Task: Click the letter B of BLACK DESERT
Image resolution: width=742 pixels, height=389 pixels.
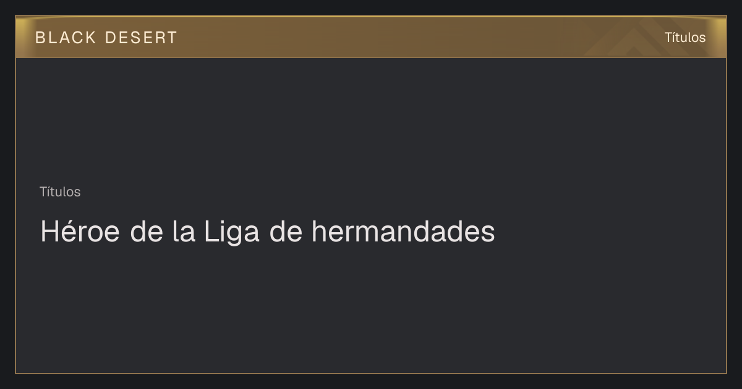Action: click(40, 38)
